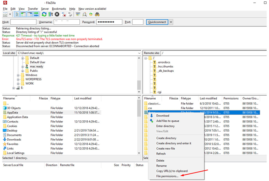Toggle synchronized browsing
This screenshot has width=269, height=181.
point(91,14)
